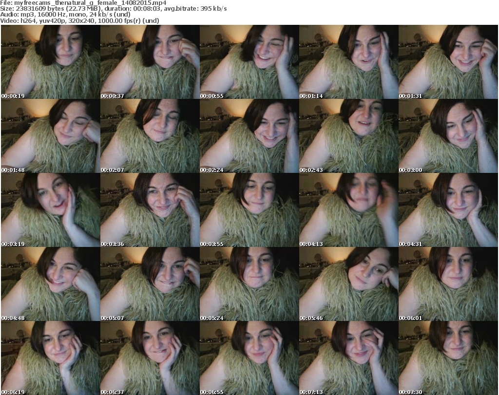Open the frame marked 00:02:43

coord(349,136)
